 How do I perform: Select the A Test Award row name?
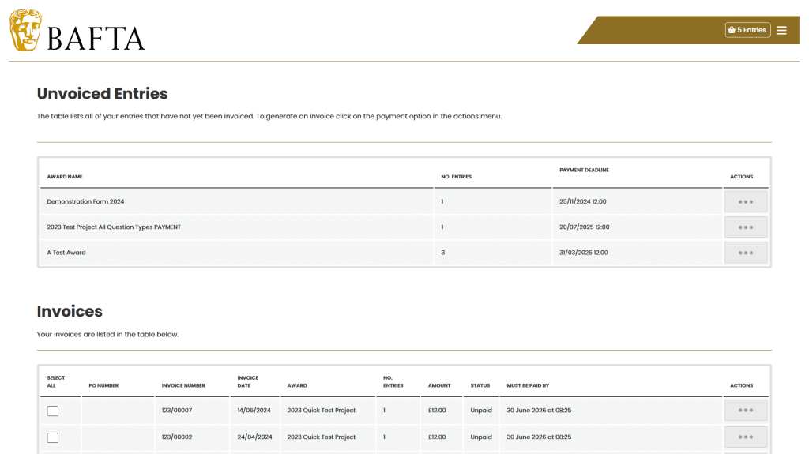click(x=66, y=253)
